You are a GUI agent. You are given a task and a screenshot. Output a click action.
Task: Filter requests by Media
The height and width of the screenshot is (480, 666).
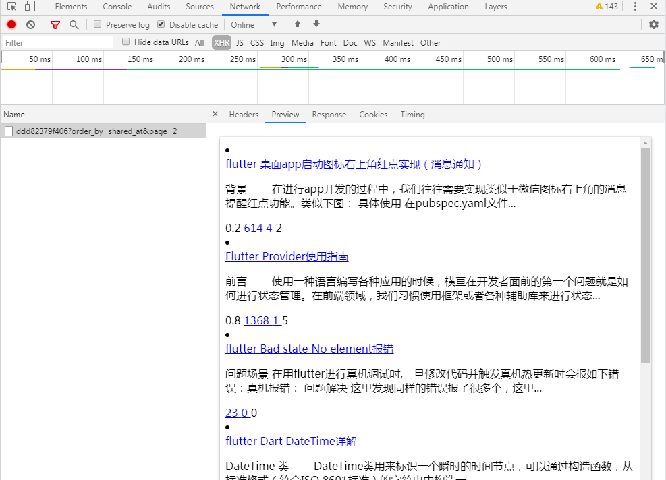point(302,43)
